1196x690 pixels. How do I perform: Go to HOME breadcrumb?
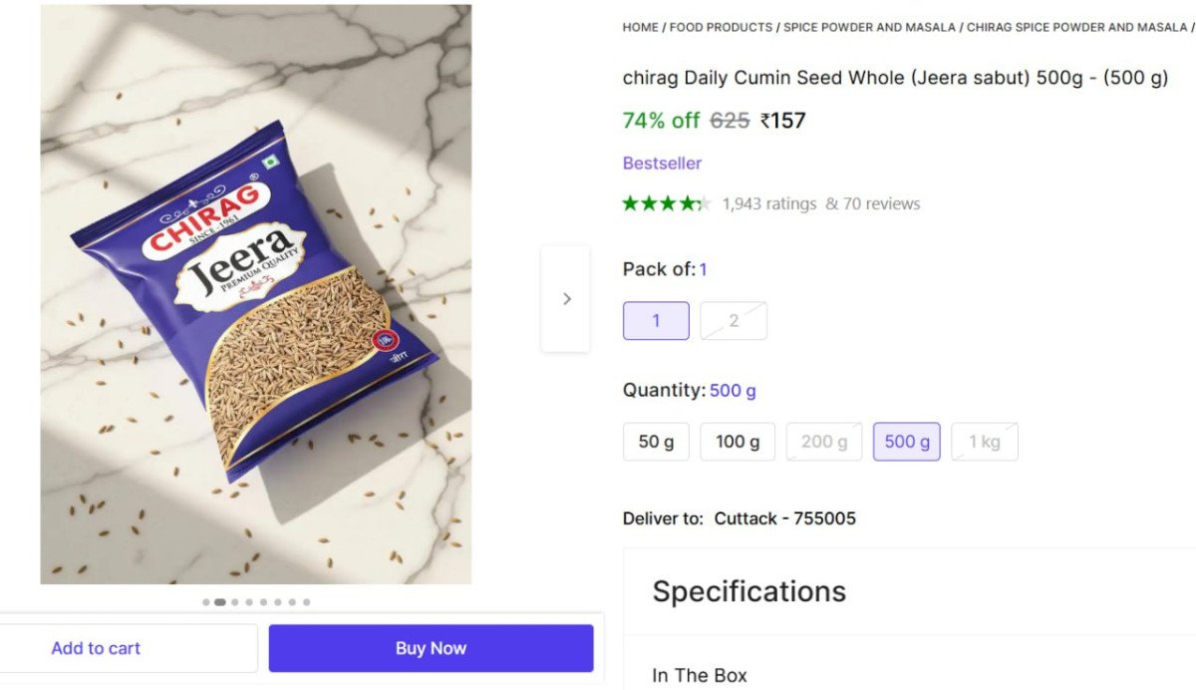[x=640, y=27]
